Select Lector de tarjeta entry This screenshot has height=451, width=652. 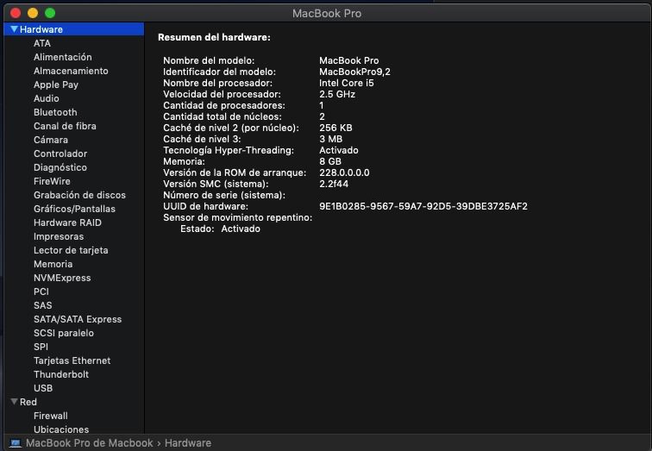[71, 250]
